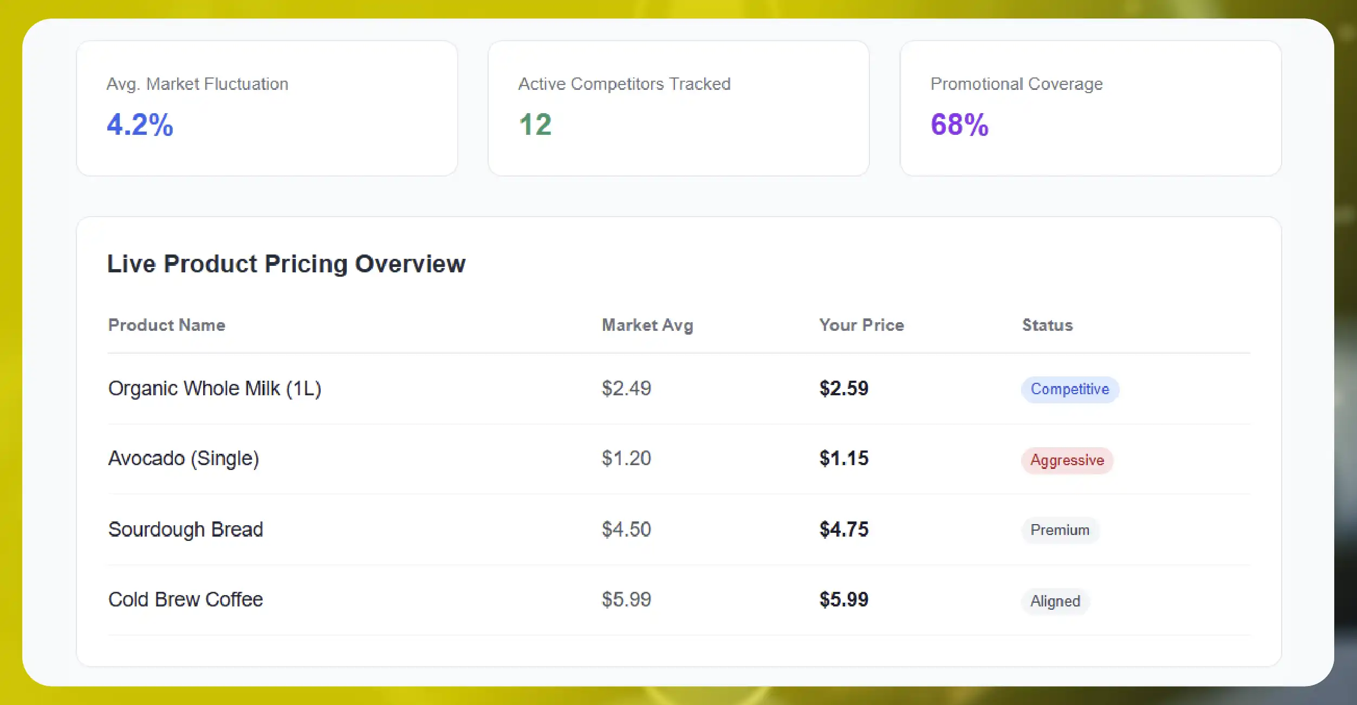Select the Sourdough Bread product name
Image resolution: width=1357 pixels, height=705 pixels.
185,530
